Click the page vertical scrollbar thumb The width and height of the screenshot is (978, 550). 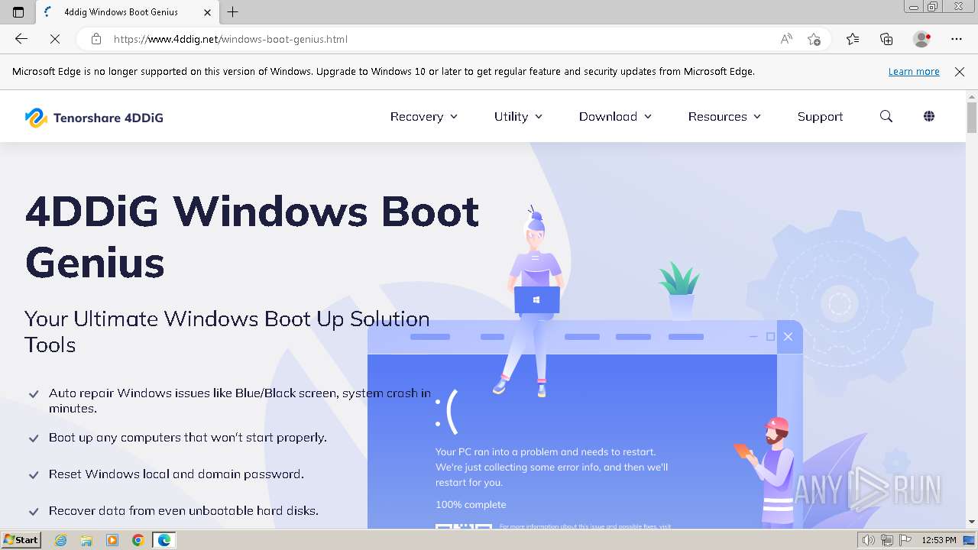[972, 117]
